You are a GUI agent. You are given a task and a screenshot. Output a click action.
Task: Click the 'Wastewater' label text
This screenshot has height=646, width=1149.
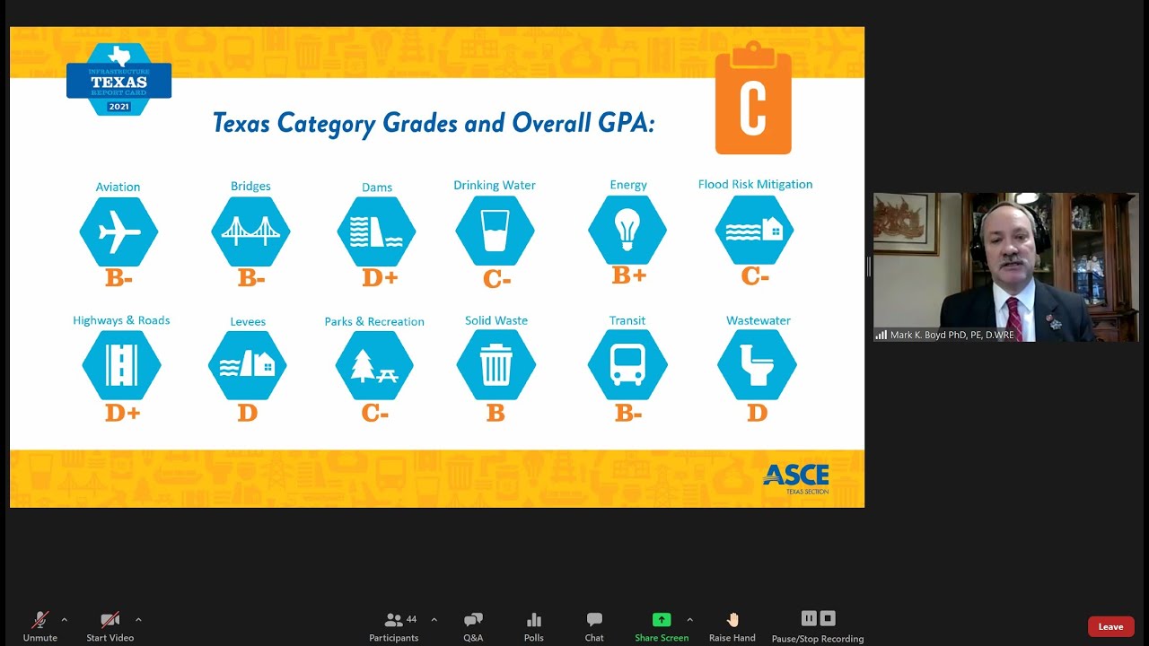coord(759,320)
